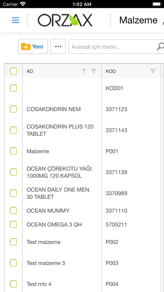Check the COSAKONDRİN NEM row checkbox
Viewport: 164px width, 292px height.
pyautogui.click(x=14, y=109)
